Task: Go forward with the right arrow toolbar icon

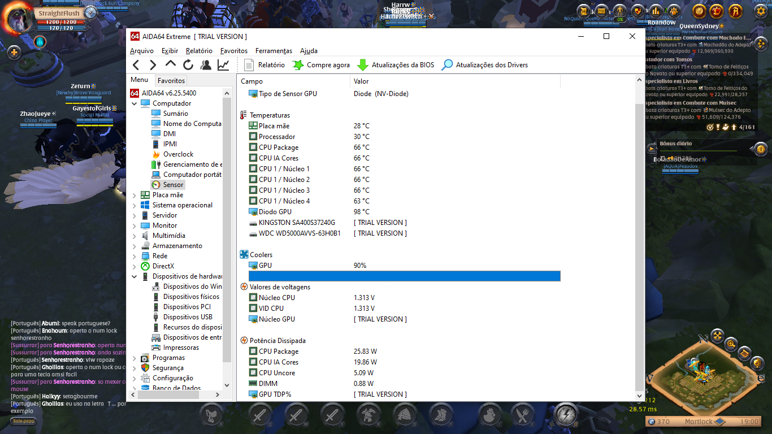Action: click(x=153, y=65)
